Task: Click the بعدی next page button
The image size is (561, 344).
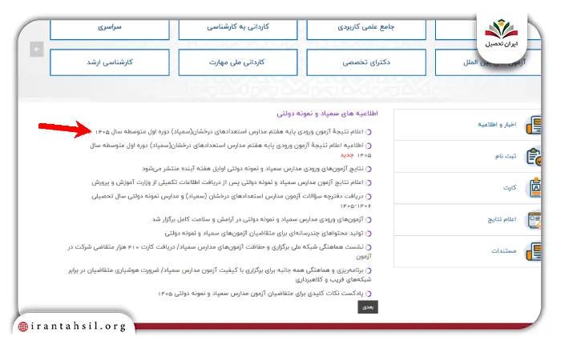Action: (368, 307)
